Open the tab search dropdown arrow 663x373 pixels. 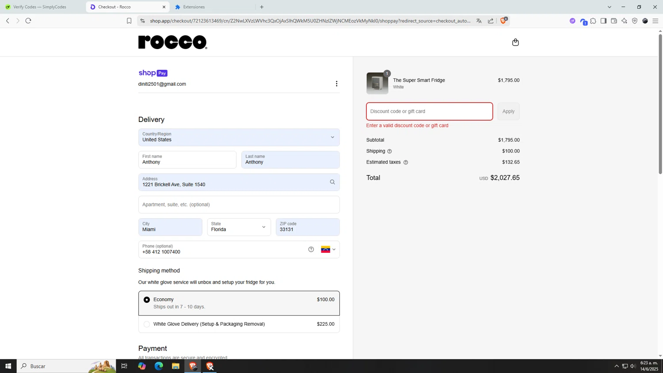[x=610, y=7]
